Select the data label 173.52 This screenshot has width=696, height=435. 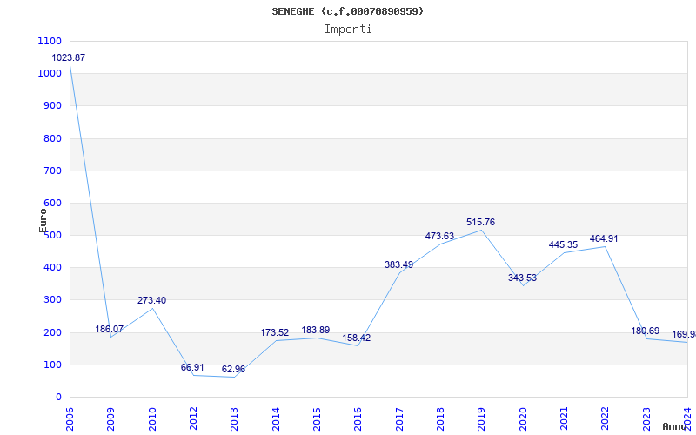click(274, 333)
